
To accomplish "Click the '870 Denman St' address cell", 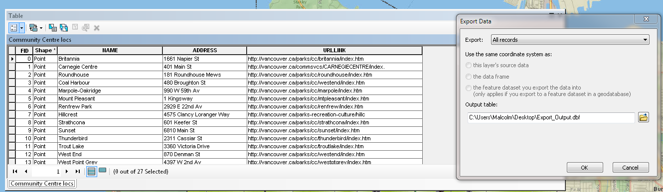I will pos(204,154).
